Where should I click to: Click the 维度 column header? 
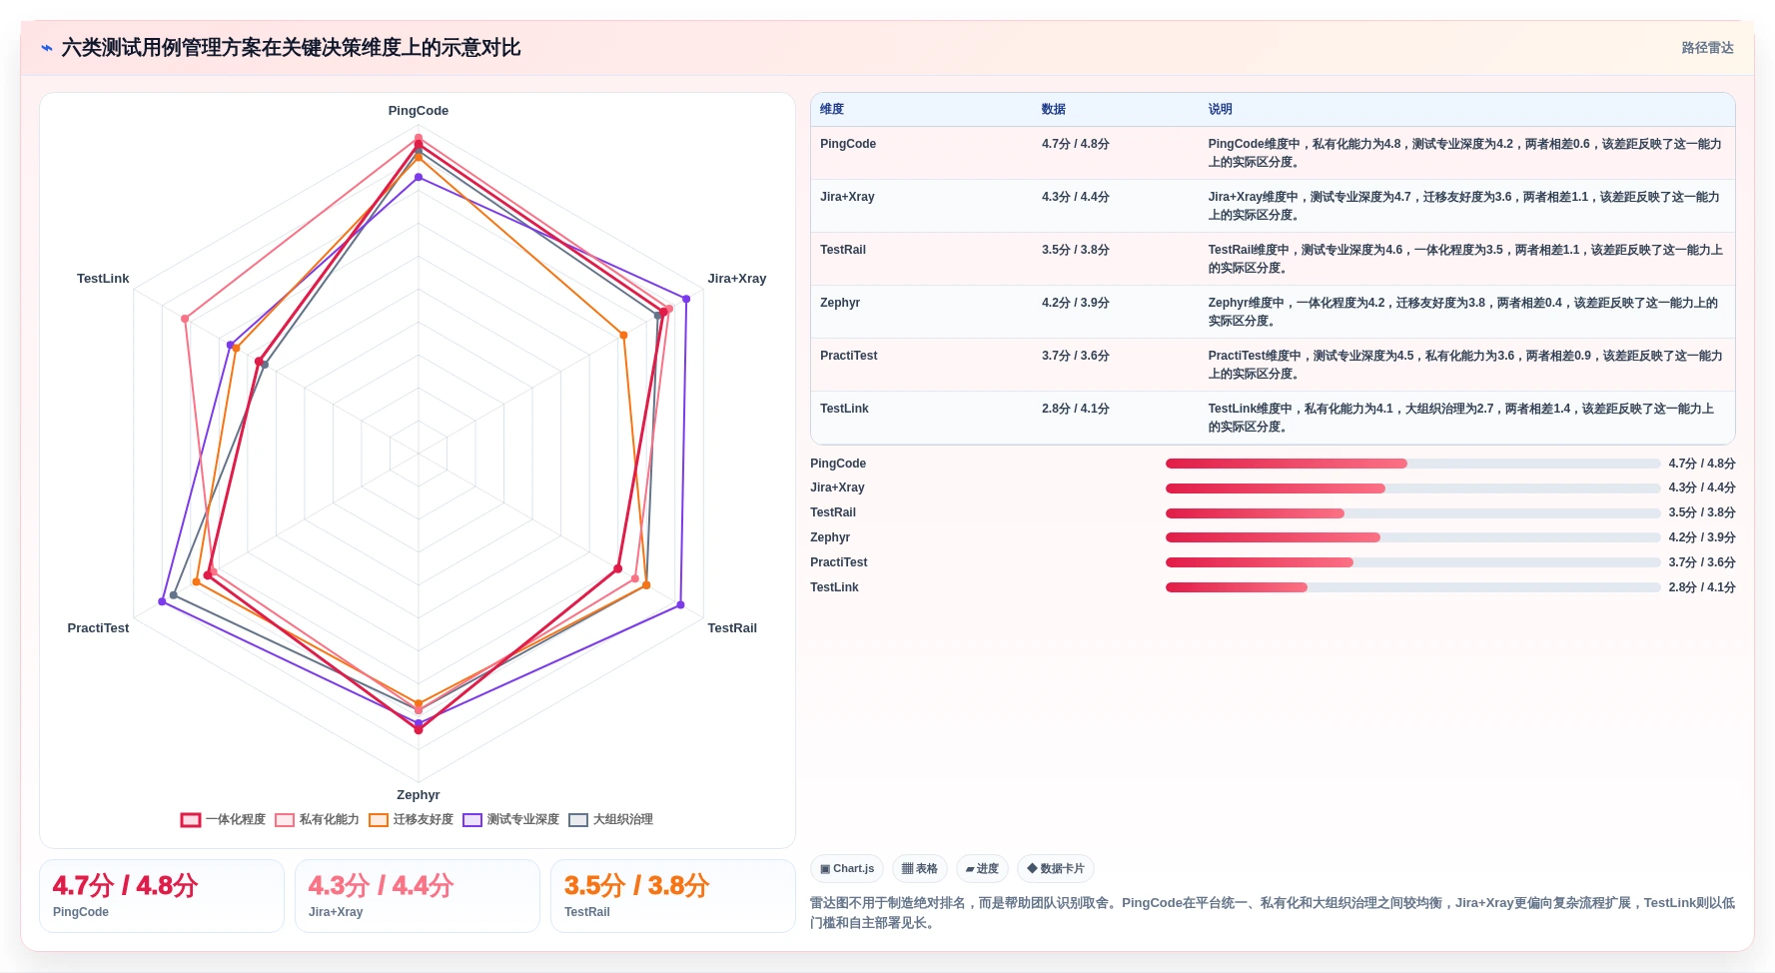(x=832, y=110)
